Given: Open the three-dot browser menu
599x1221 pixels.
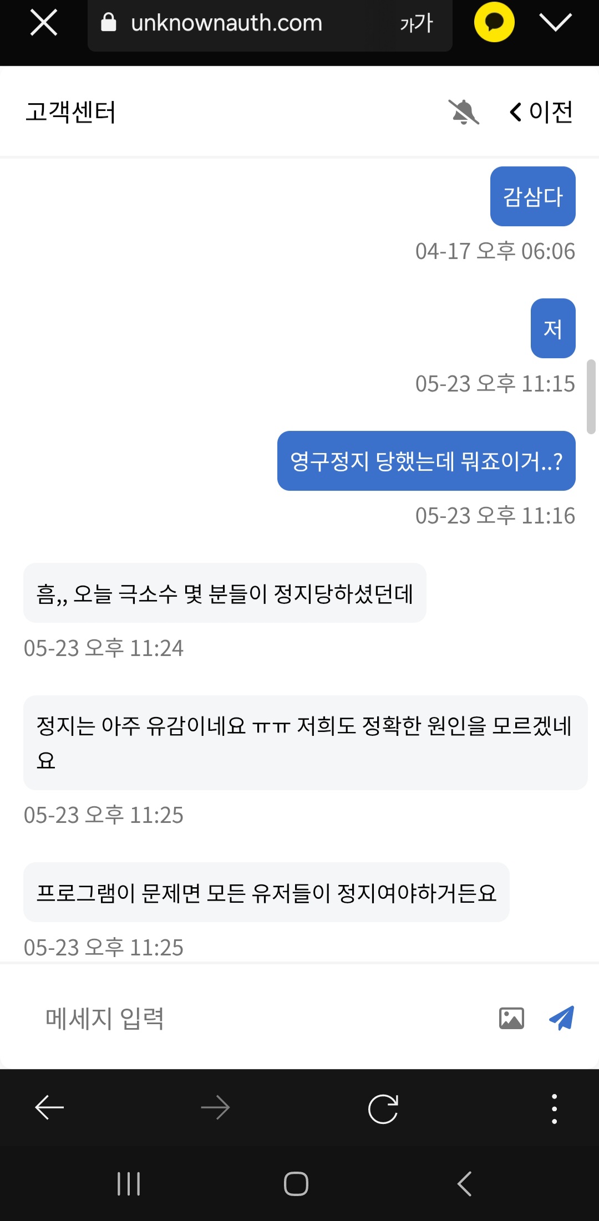Looking at the screenshot, I should (x=554, y=1108).
